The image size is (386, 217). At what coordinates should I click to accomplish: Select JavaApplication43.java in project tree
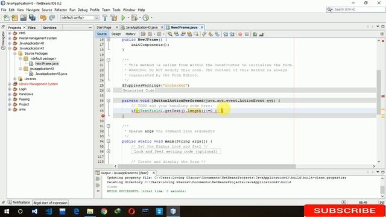51,74
